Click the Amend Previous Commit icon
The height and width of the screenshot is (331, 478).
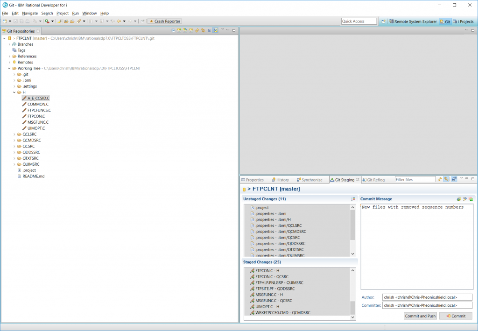pyautogui.click(x=459, y=199)
